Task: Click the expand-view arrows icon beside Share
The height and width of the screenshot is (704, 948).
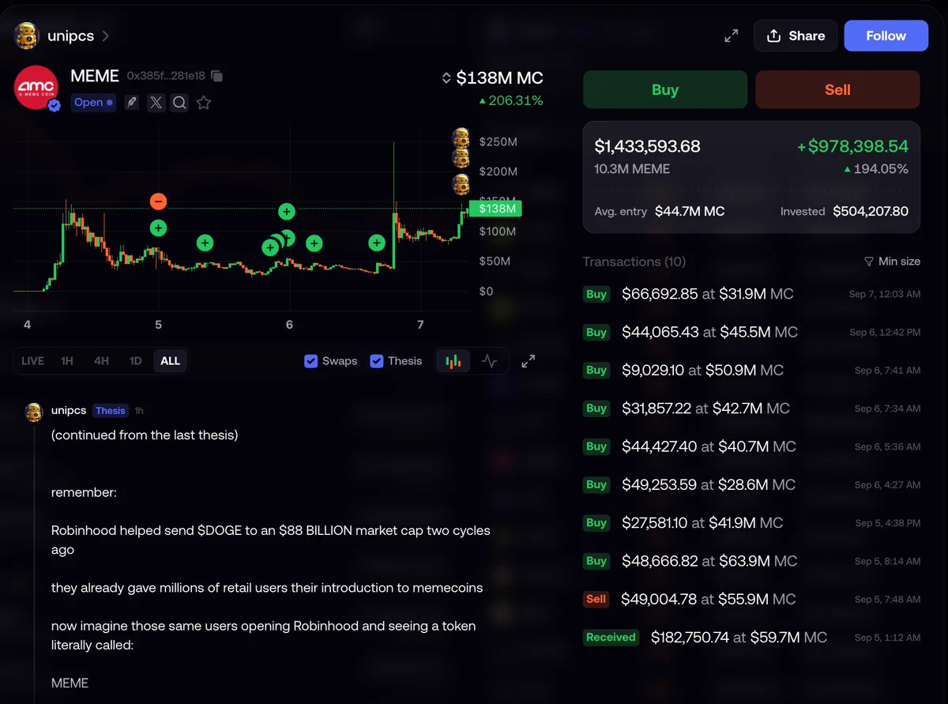Action: [x=732, y=36]
